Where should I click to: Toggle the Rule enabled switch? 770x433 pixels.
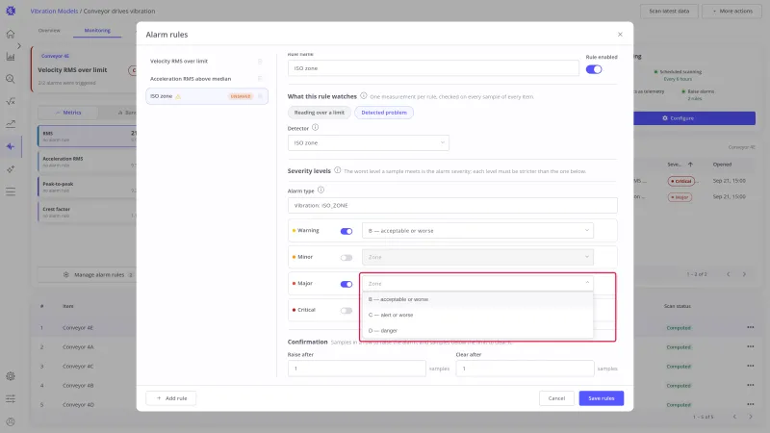click(x=594, y=69)
